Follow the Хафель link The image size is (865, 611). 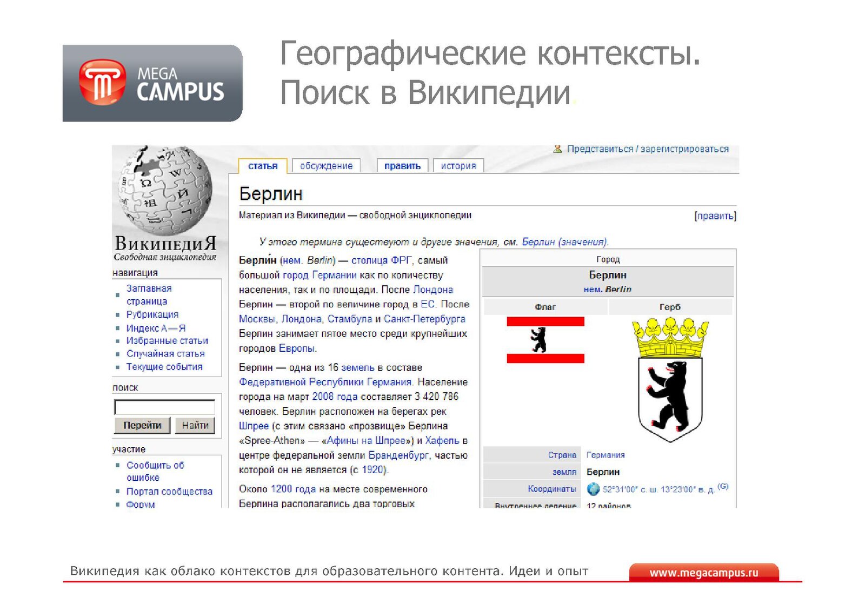tap(442, 440)
